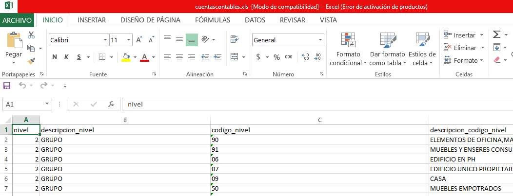Click the Wrap Text icon

(x=234, y=40)
